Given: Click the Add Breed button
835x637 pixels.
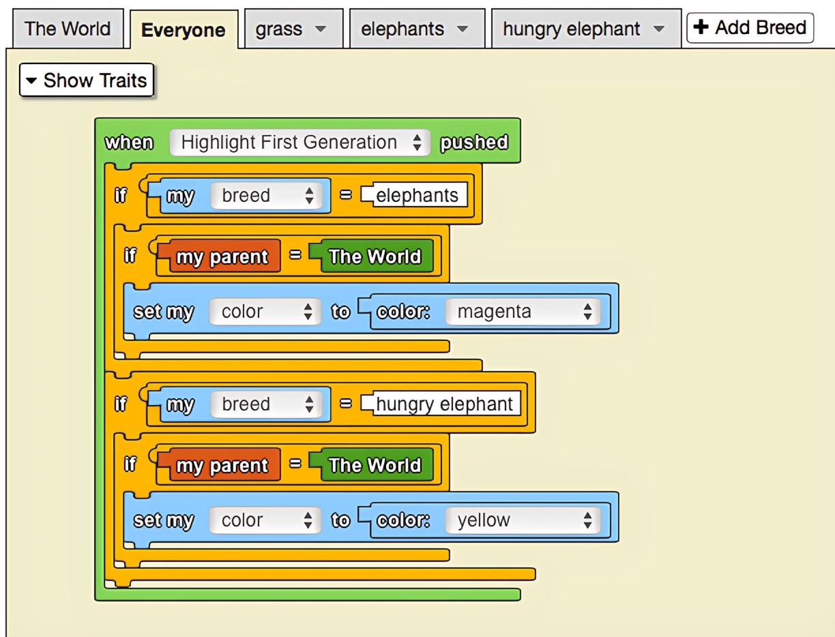Looking at the screenshot, I should point(749,27).
